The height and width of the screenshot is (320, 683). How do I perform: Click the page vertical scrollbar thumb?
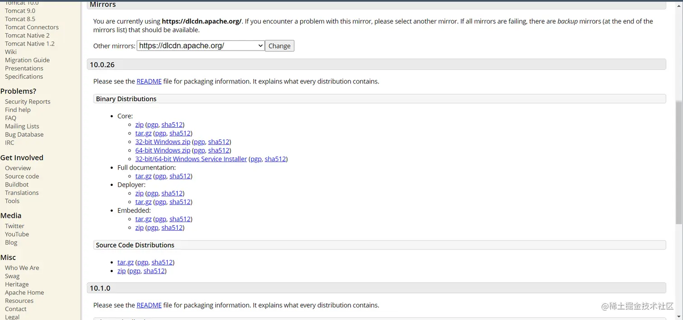[678, 162]
